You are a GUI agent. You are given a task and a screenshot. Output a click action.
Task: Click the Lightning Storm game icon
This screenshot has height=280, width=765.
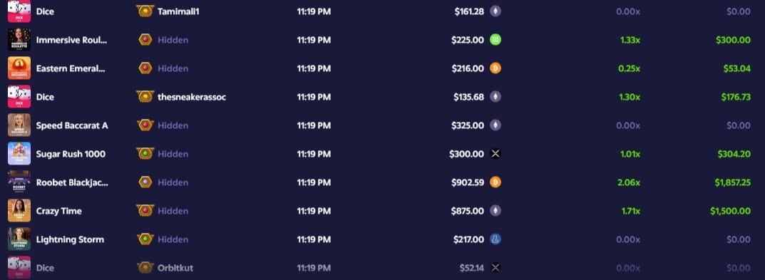[19, 239]
